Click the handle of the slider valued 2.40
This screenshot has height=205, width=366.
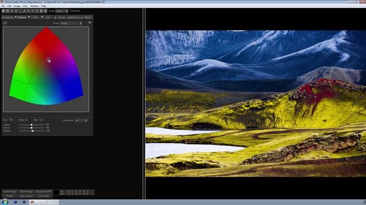coord(33,131)
